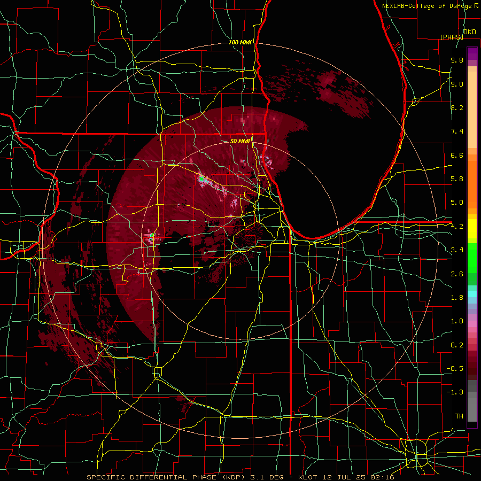
Task: Click the 1.0 scale value
Action: [457, 321]
